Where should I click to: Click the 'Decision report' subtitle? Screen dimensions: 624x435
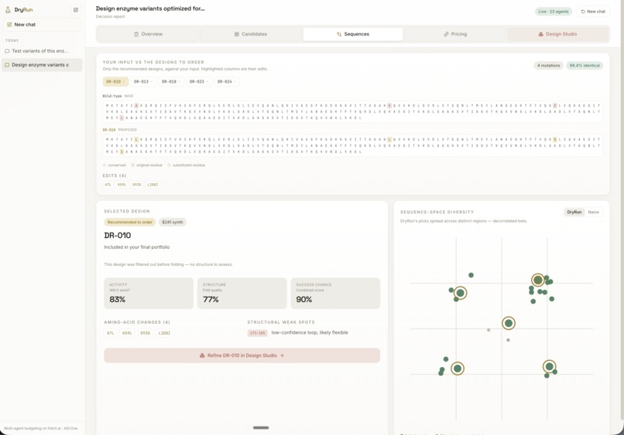pos(110,17)
